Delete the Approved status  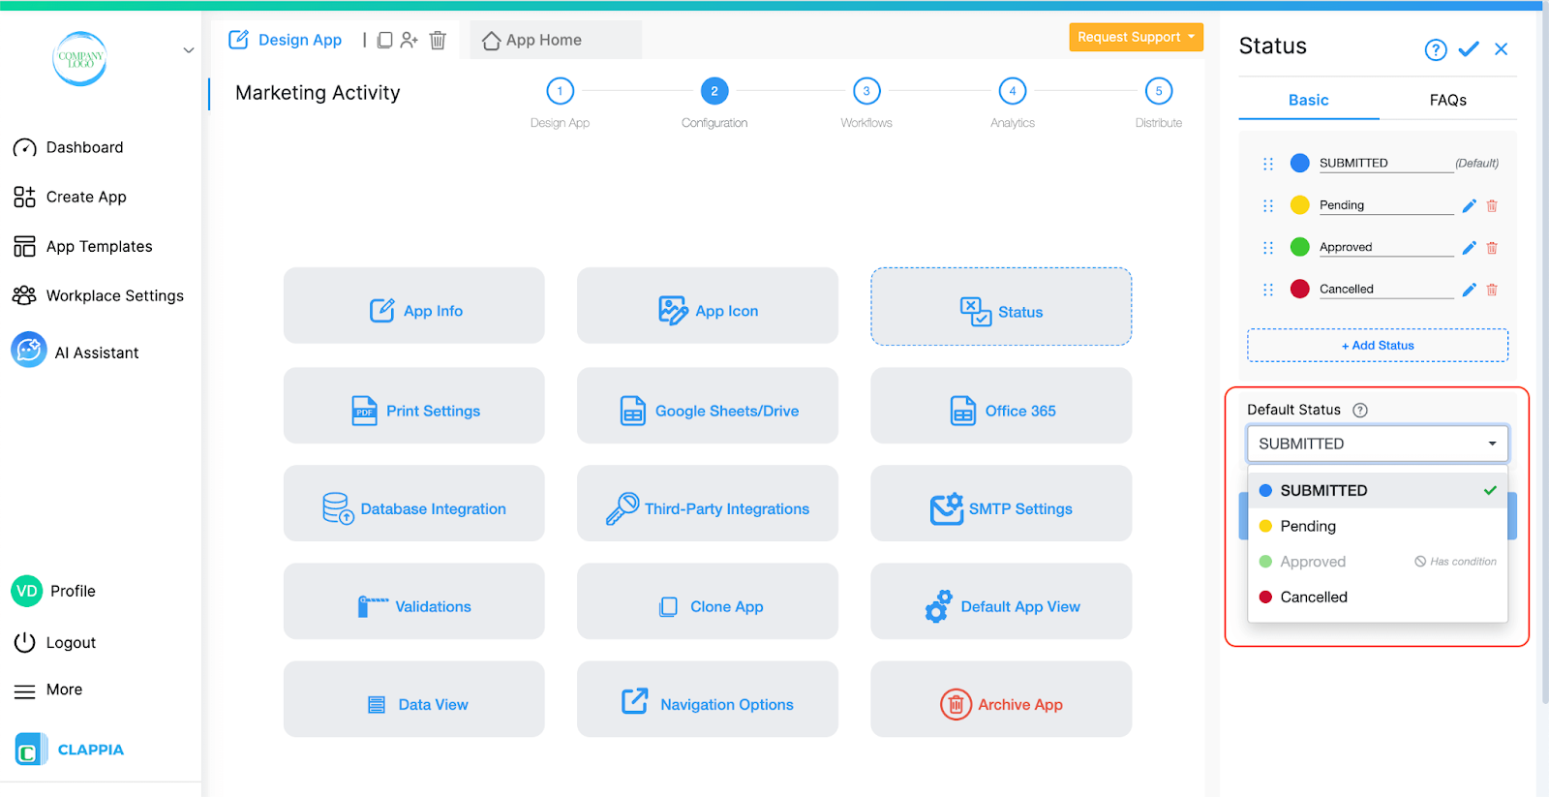click(1492, 248)
